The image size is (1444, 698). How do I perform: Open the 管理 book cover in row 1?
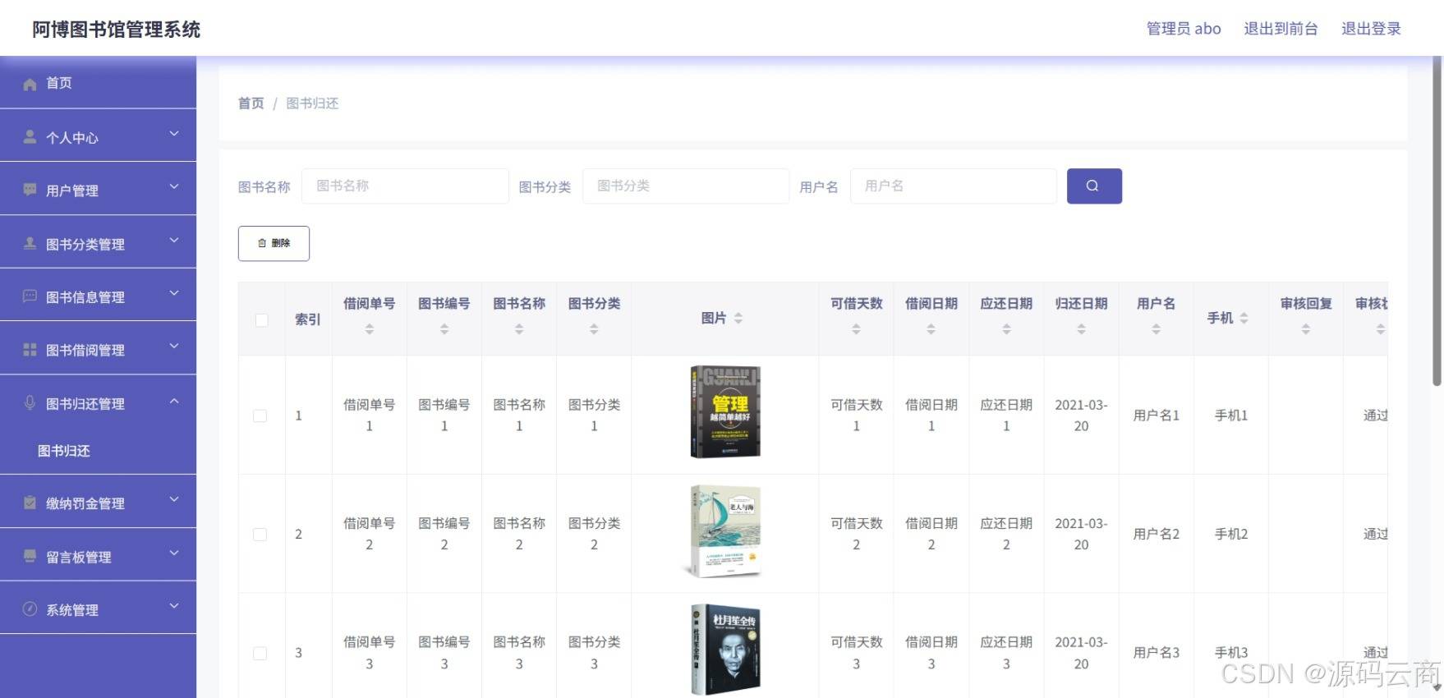click(x=725, y=412)
